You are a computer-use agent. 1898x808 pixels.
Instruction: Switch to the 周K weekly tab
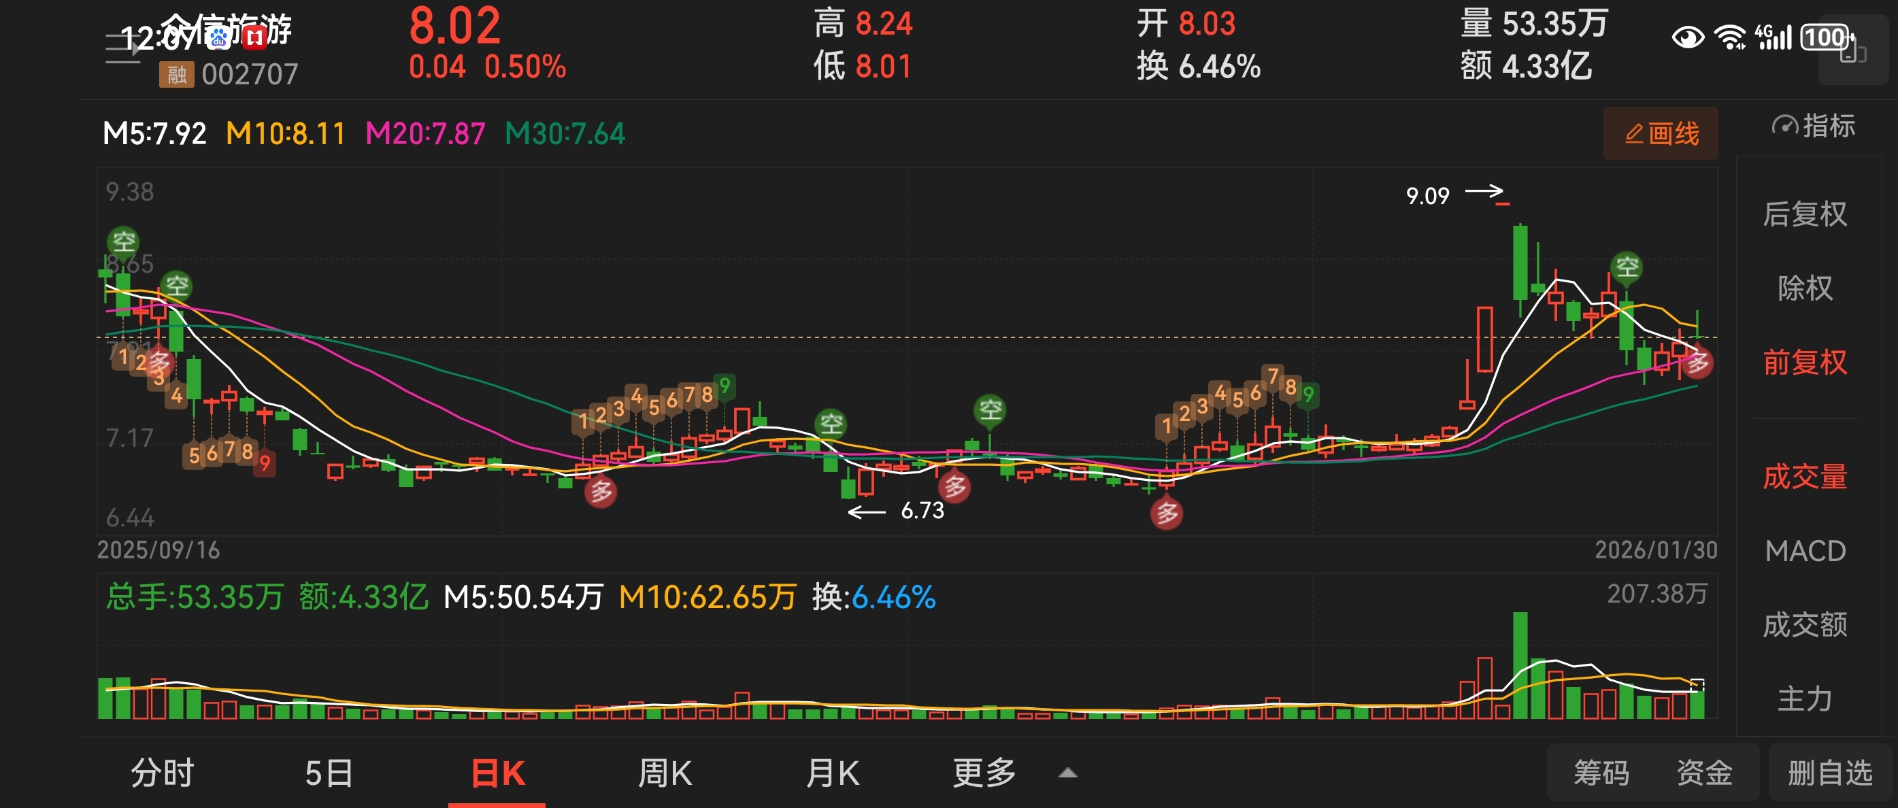coord(665,773)
